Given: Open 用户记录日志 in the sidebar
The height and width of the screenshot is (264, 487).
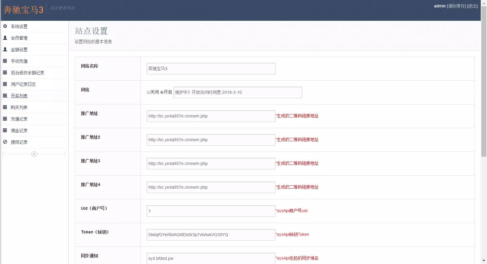Looking at the screenshot, I should pyautogui.click(x=23, y=84).
